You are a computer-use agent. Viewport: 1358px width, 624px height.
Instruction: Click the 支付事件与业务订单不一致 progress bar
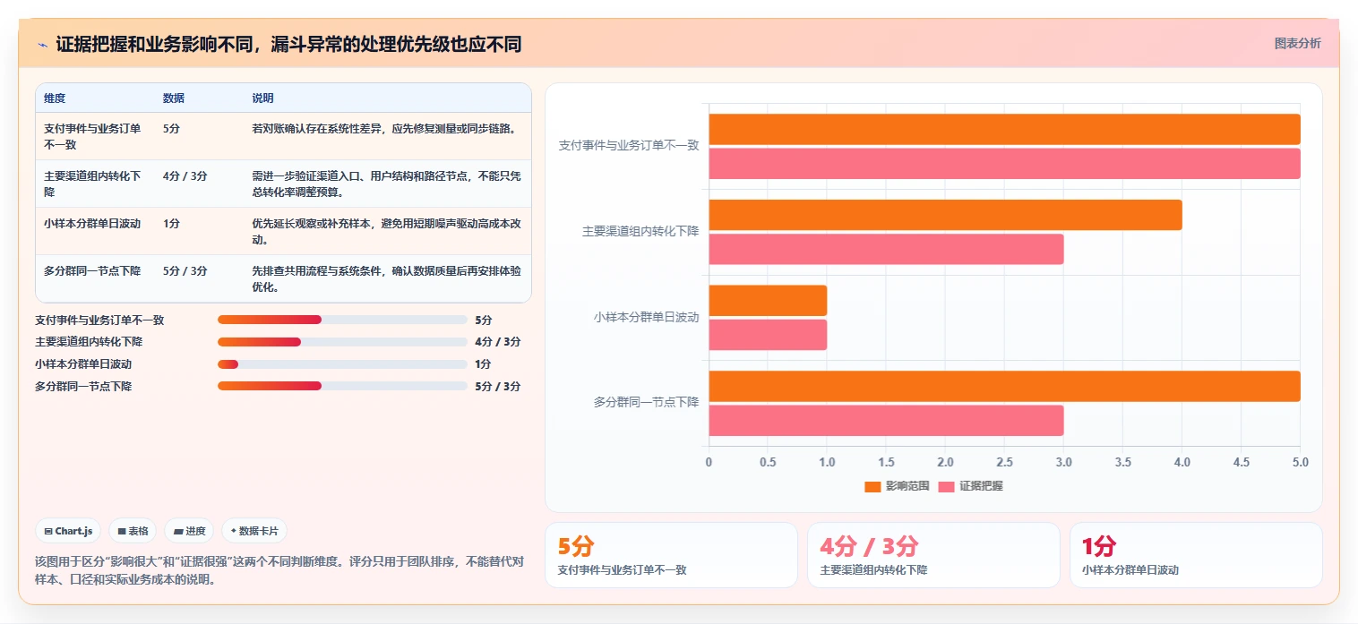342,320
